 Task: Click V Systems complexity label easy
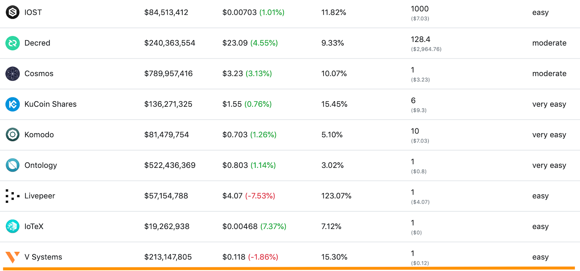(x=540, y=257)
